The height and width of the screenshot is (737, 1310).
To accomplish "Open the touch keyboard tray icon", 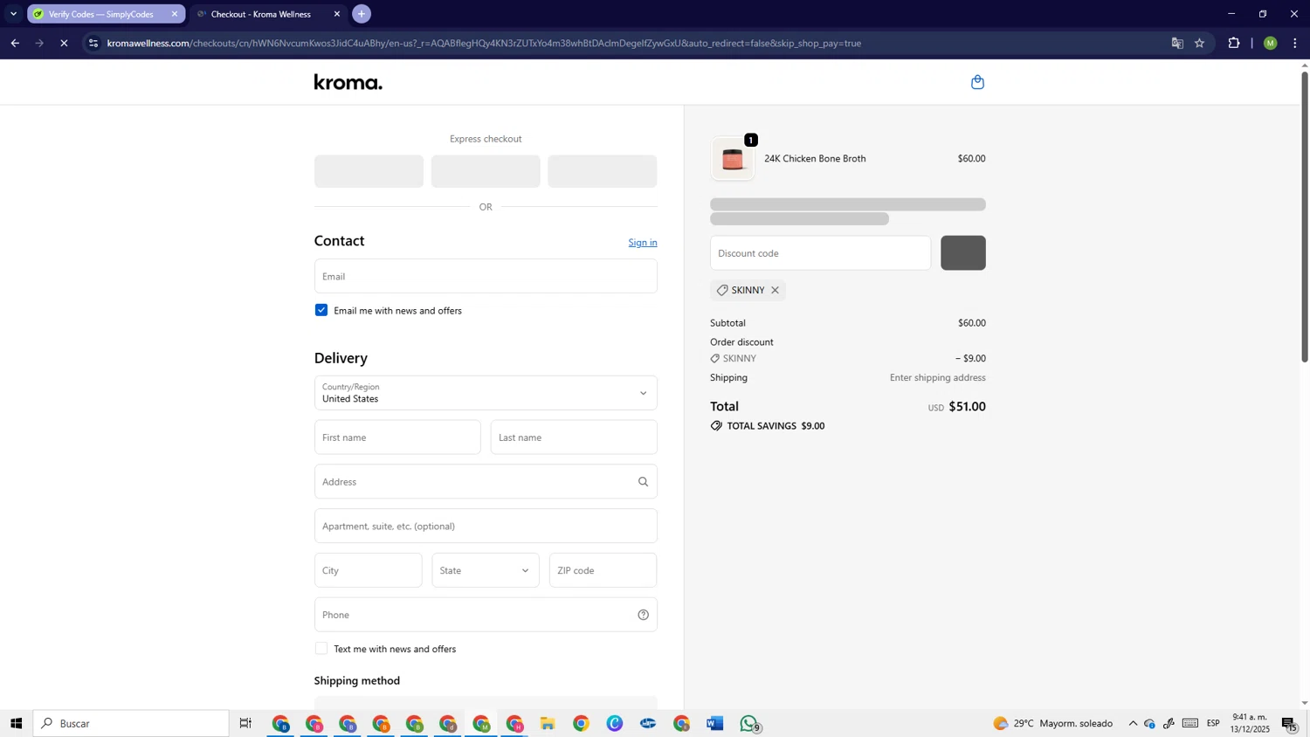I will [1190, 723].
